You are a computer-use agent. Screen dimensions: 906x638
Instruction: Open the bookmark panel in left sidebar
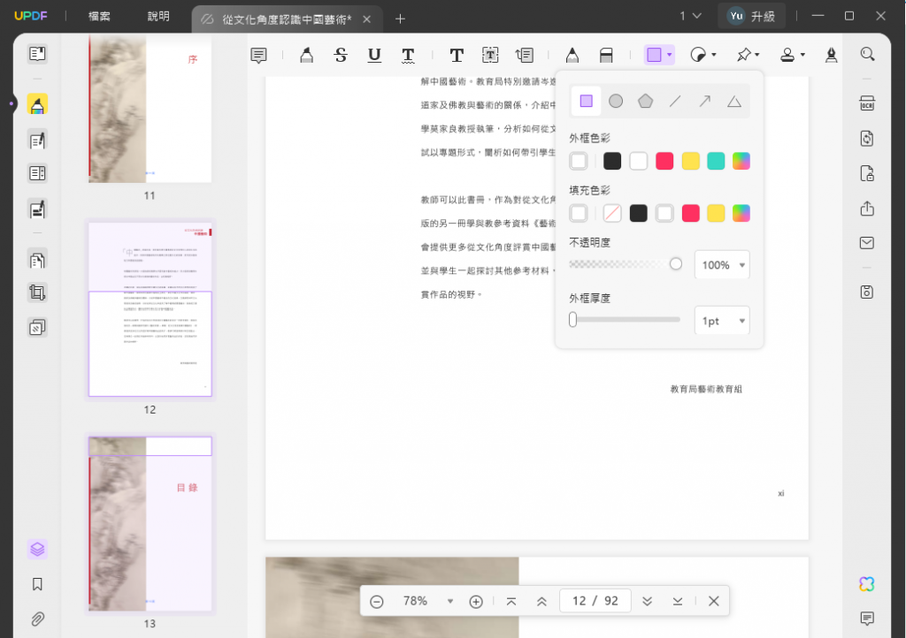click(37, 584)
